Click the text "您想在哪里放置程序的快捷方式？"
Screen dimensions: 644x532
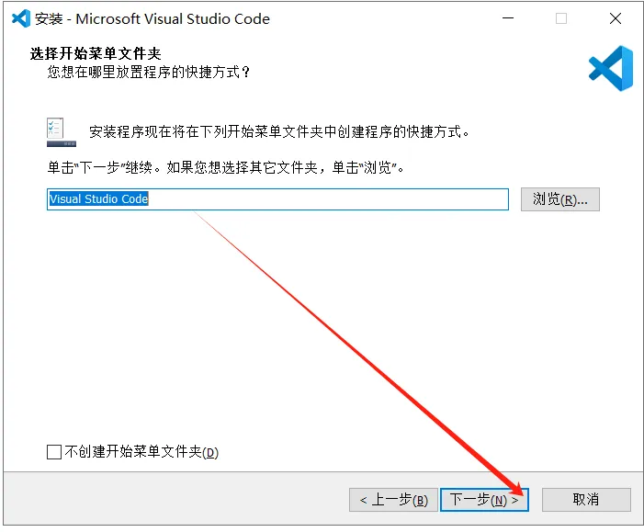[x=149, y=72]
